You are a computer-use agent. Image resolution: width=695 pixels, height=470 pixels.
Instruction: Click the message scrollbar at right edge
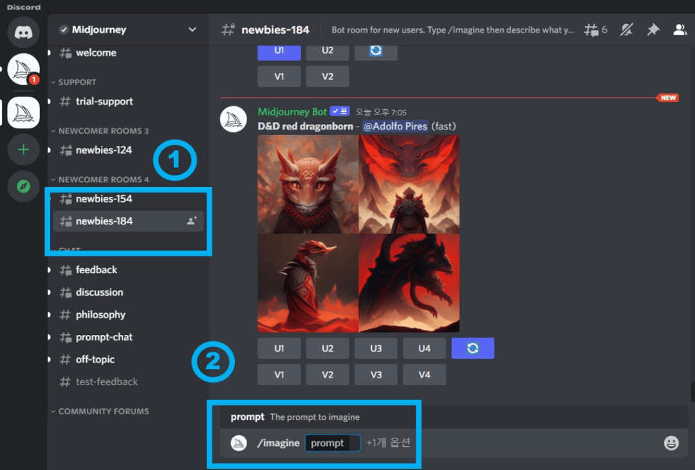(692, 391)
